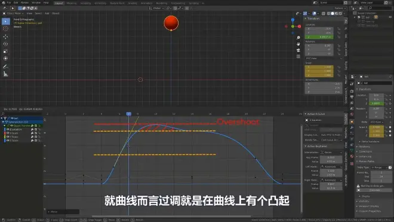Open the Modifiers wrench properties tab
The image size is (394, 222).
tap(352, 128)
